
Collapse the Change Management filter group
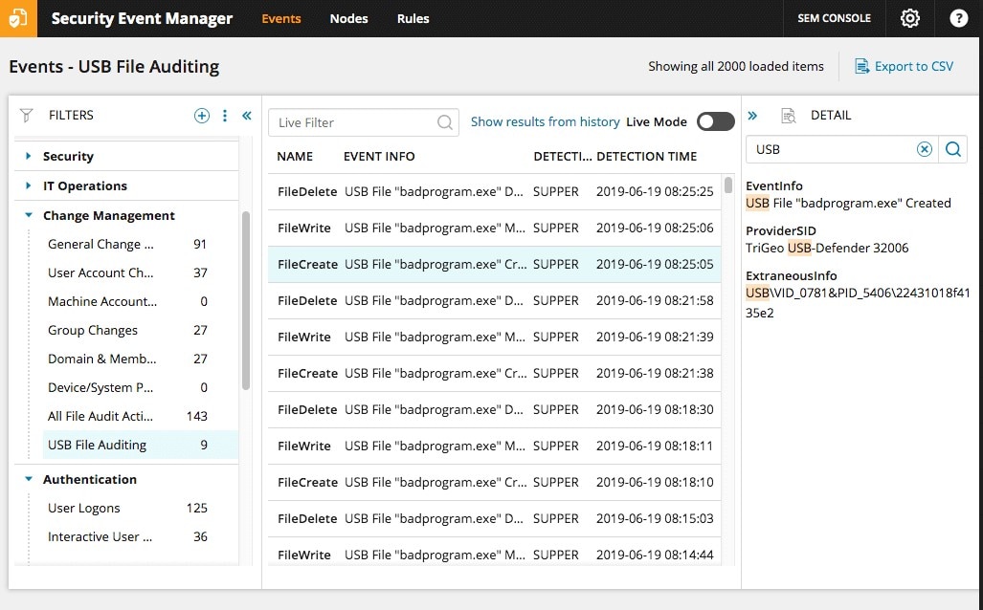29,216
